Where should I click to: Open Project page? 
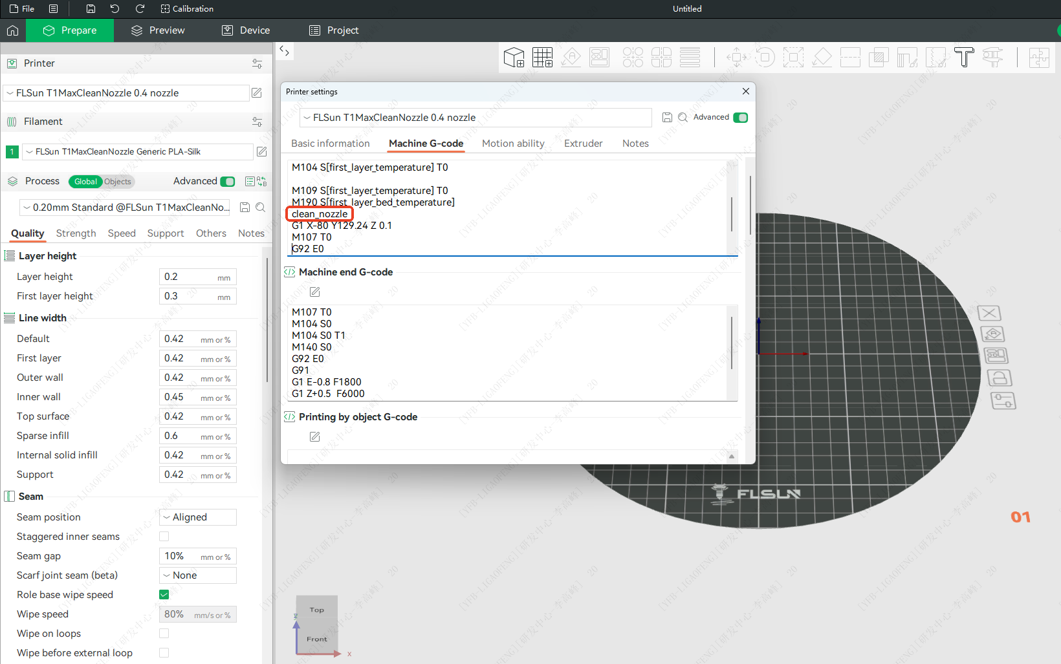click(x=334, y=30)
